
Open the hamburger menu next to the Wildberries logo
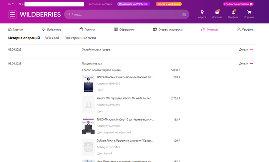pyautogui.click(x=13, y=15)
